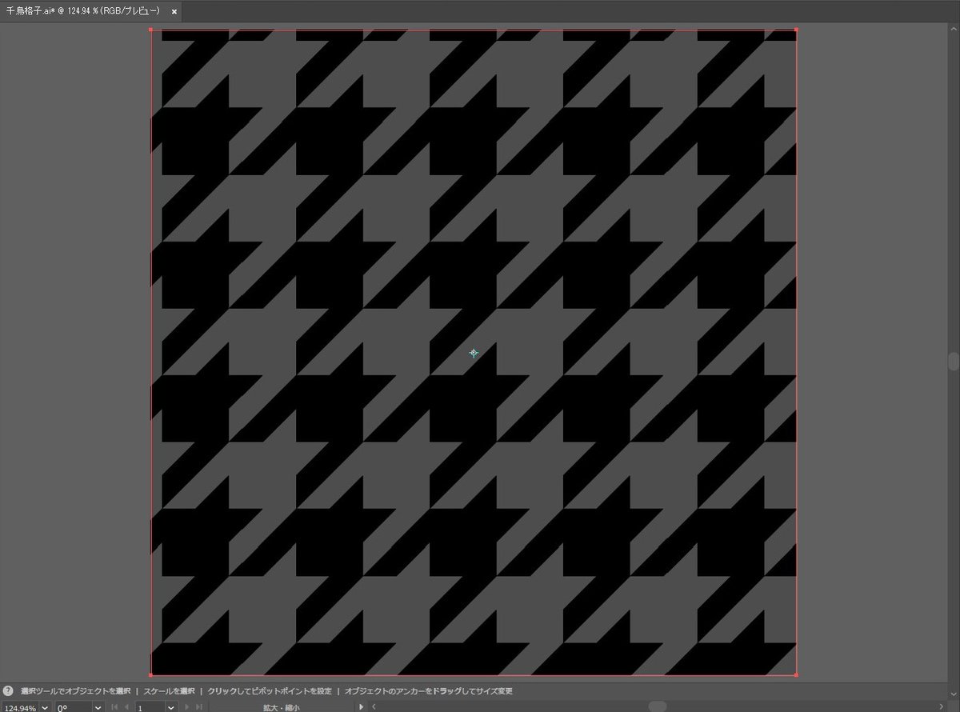Screen dimensions: 960x712
Task: Open the artboard number dropdown arrow
Action: point(171,707)
